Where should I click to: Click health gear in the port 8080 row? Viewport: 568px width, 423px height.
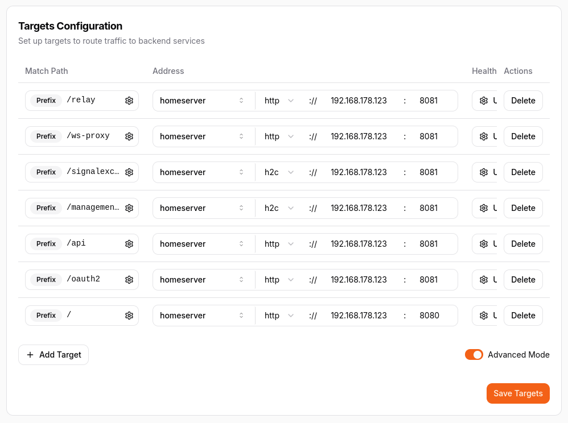[x=484, y=316]
